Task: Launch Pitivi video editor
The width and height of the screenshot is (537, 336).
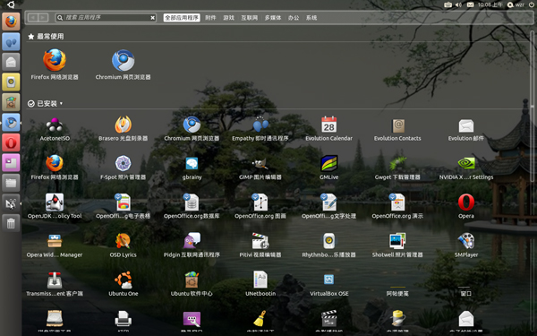Action: point(260,246)
